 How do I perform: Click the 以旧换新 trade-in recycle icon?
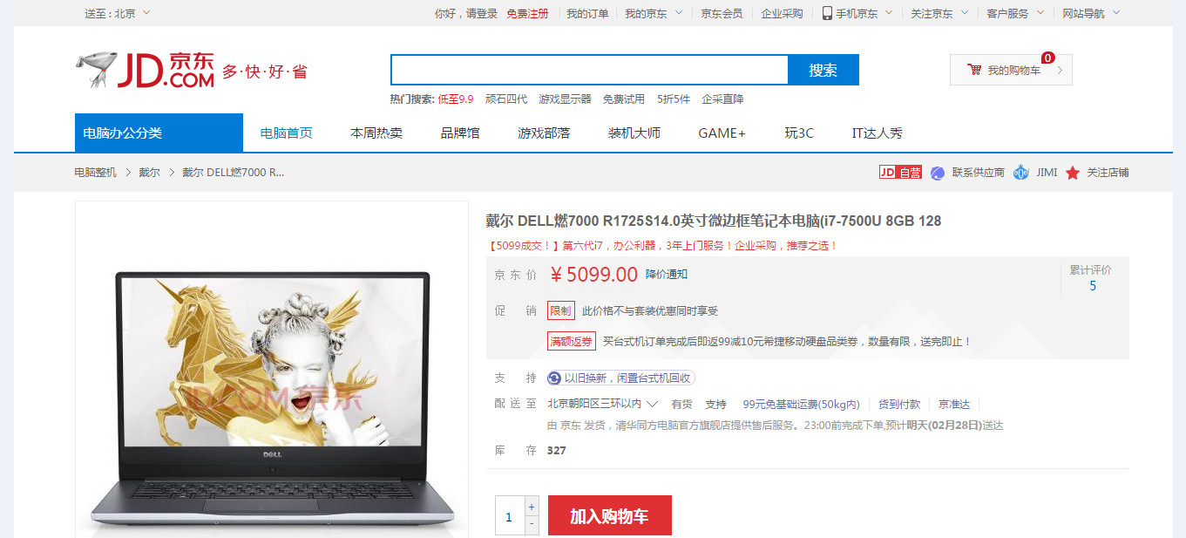554,378
